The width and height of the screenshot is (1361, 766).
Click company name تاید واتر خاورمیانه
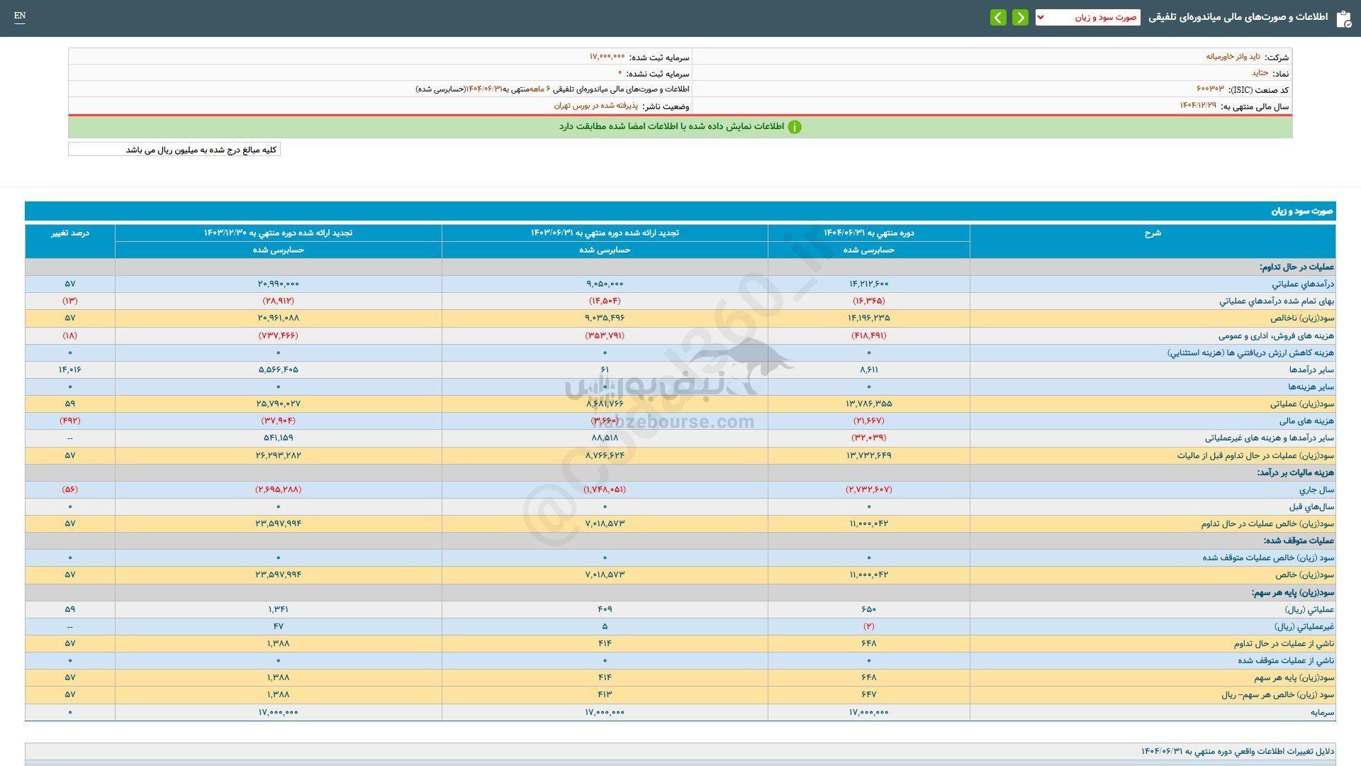point(1233,57)
